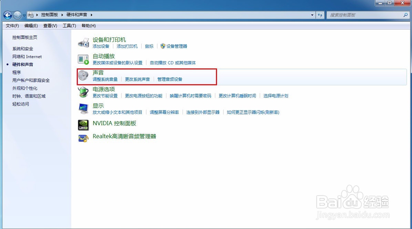412x229 pixels.
Task: Open the 工具(T) menu
Action: click(x=69, y=26)
